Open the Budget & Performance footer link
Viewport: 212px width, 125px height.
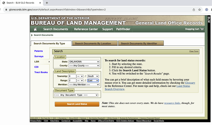pyautogui.click(x=129, y=118)
